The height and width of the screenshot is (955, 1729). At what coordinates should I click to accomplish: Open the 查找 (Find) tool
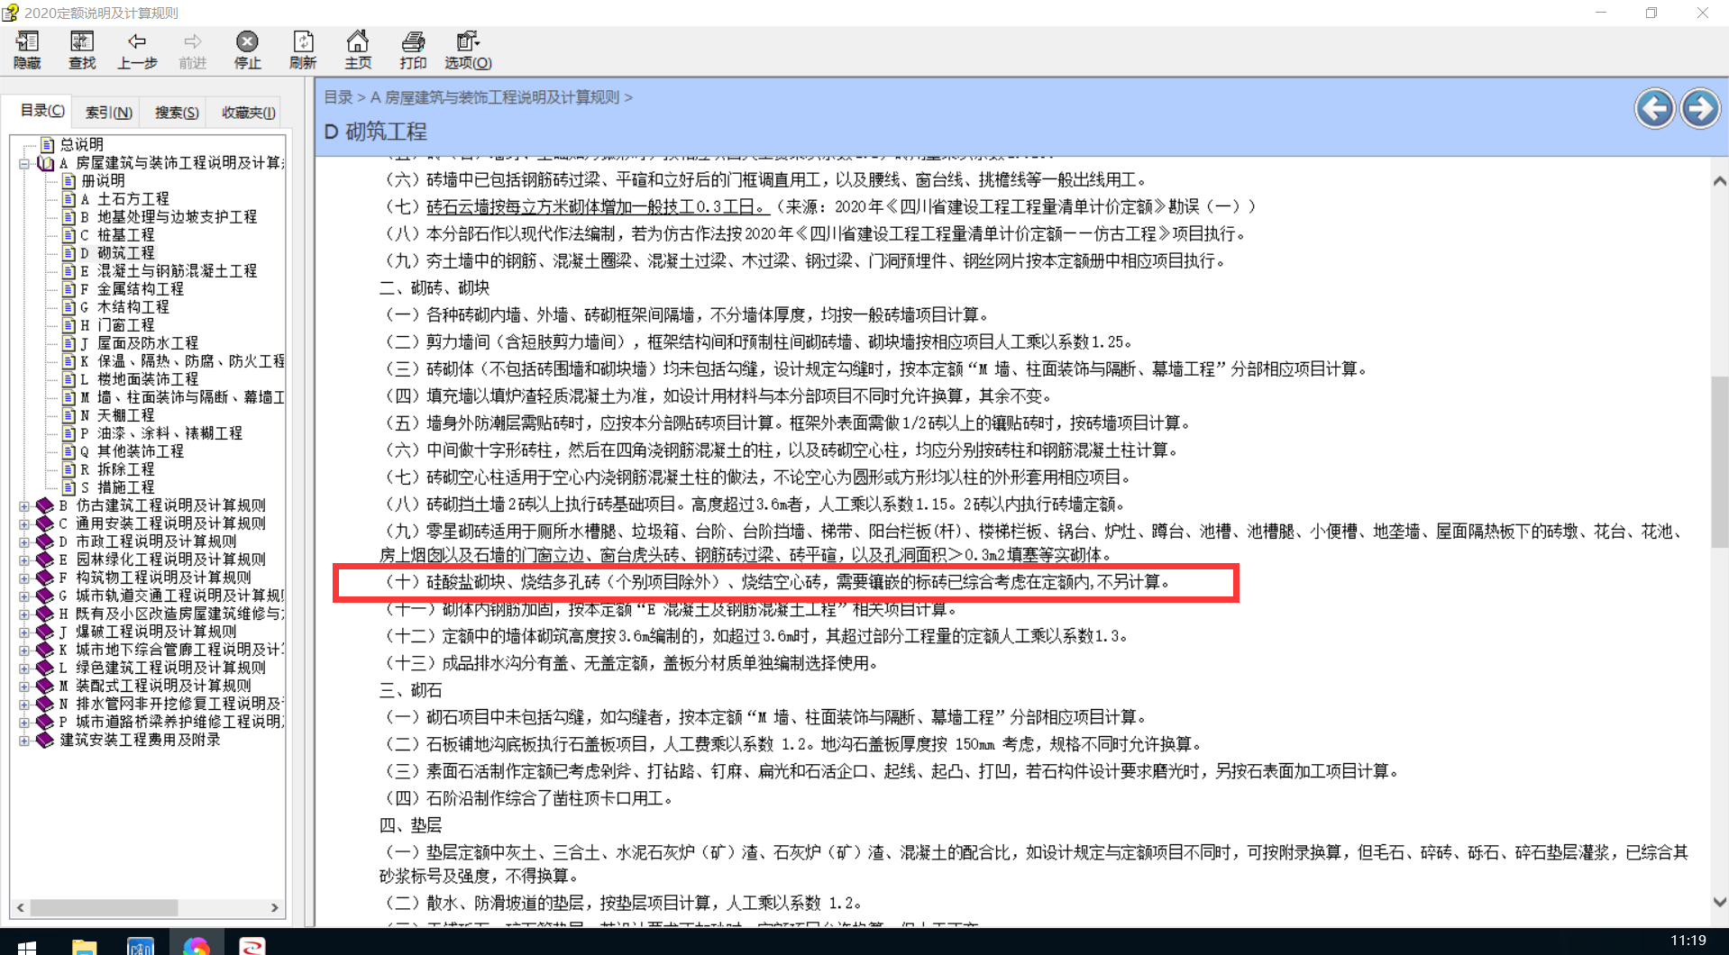coord(82,50)
